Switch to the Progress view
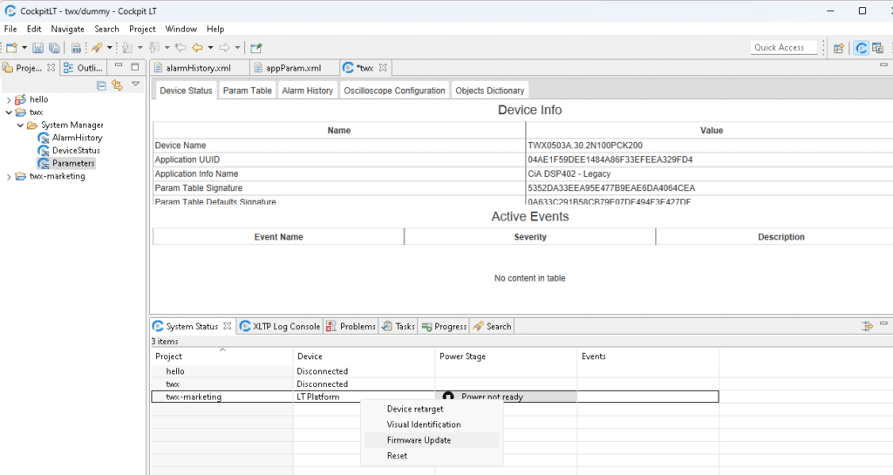 click(x=444, y=327)
